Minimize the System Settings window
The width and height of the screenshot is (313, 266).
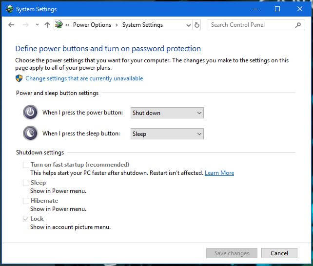pyautogui.click(x=255, y=9)
